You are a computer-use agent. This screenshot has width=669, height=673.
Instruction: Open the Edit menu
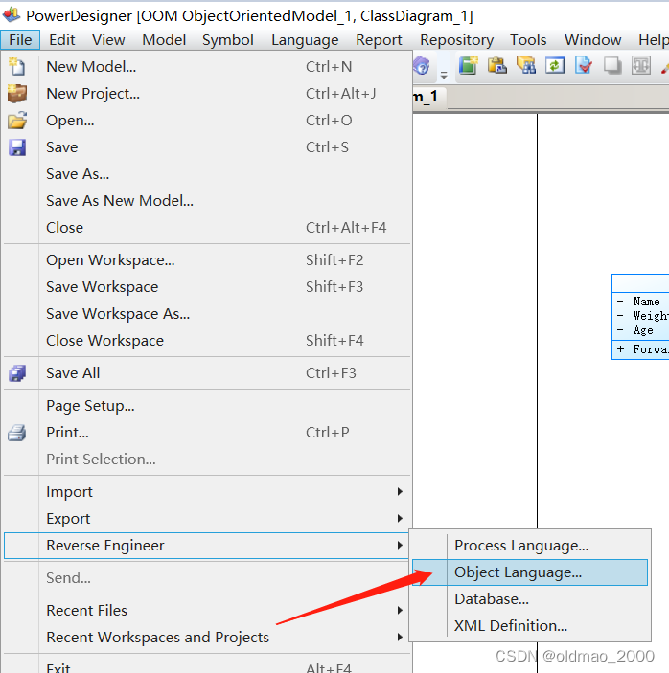coord(62,40)
